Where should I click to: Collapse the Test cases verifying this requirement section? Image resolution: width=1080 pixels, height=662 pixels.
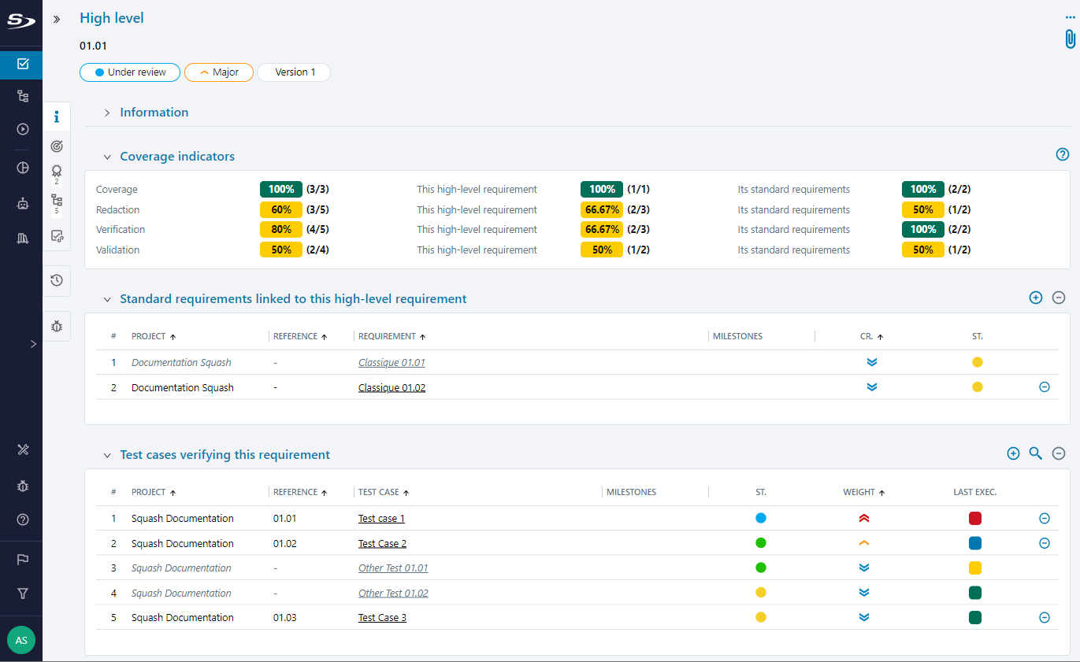[x=107, y=455]
